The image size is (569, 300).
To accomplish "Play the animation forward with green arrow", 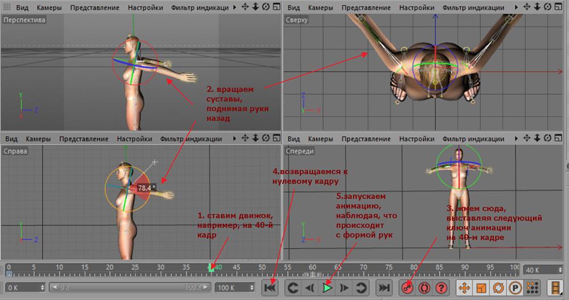I will tap(327, 288).
